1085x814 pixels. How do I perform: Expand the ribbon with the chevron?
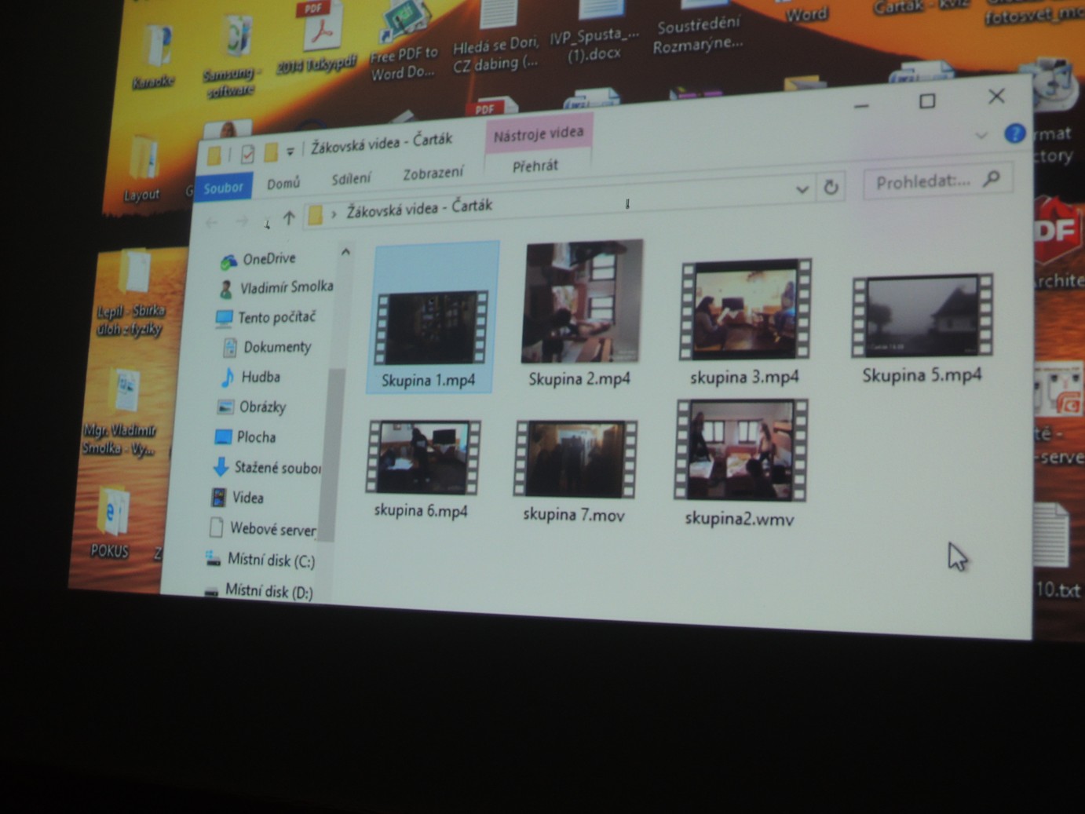981,135
